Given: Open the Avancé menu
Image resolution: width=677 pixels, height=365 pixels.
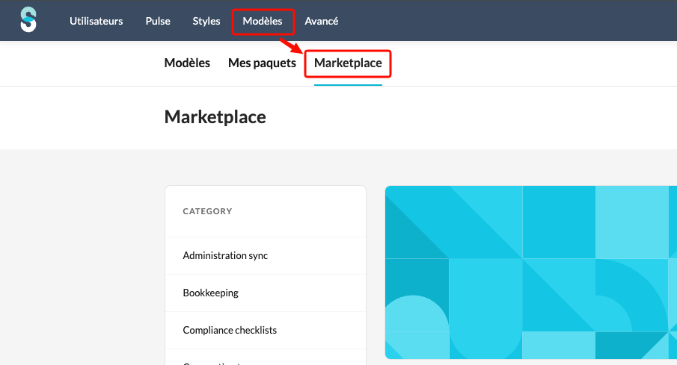Looking at the screenshot, I should tap(321, 21).
